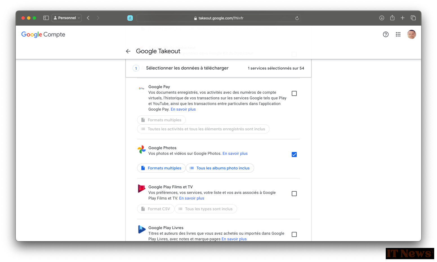
Task: Click the takeout.google.com address bar
Action: (x=218, y=18)
